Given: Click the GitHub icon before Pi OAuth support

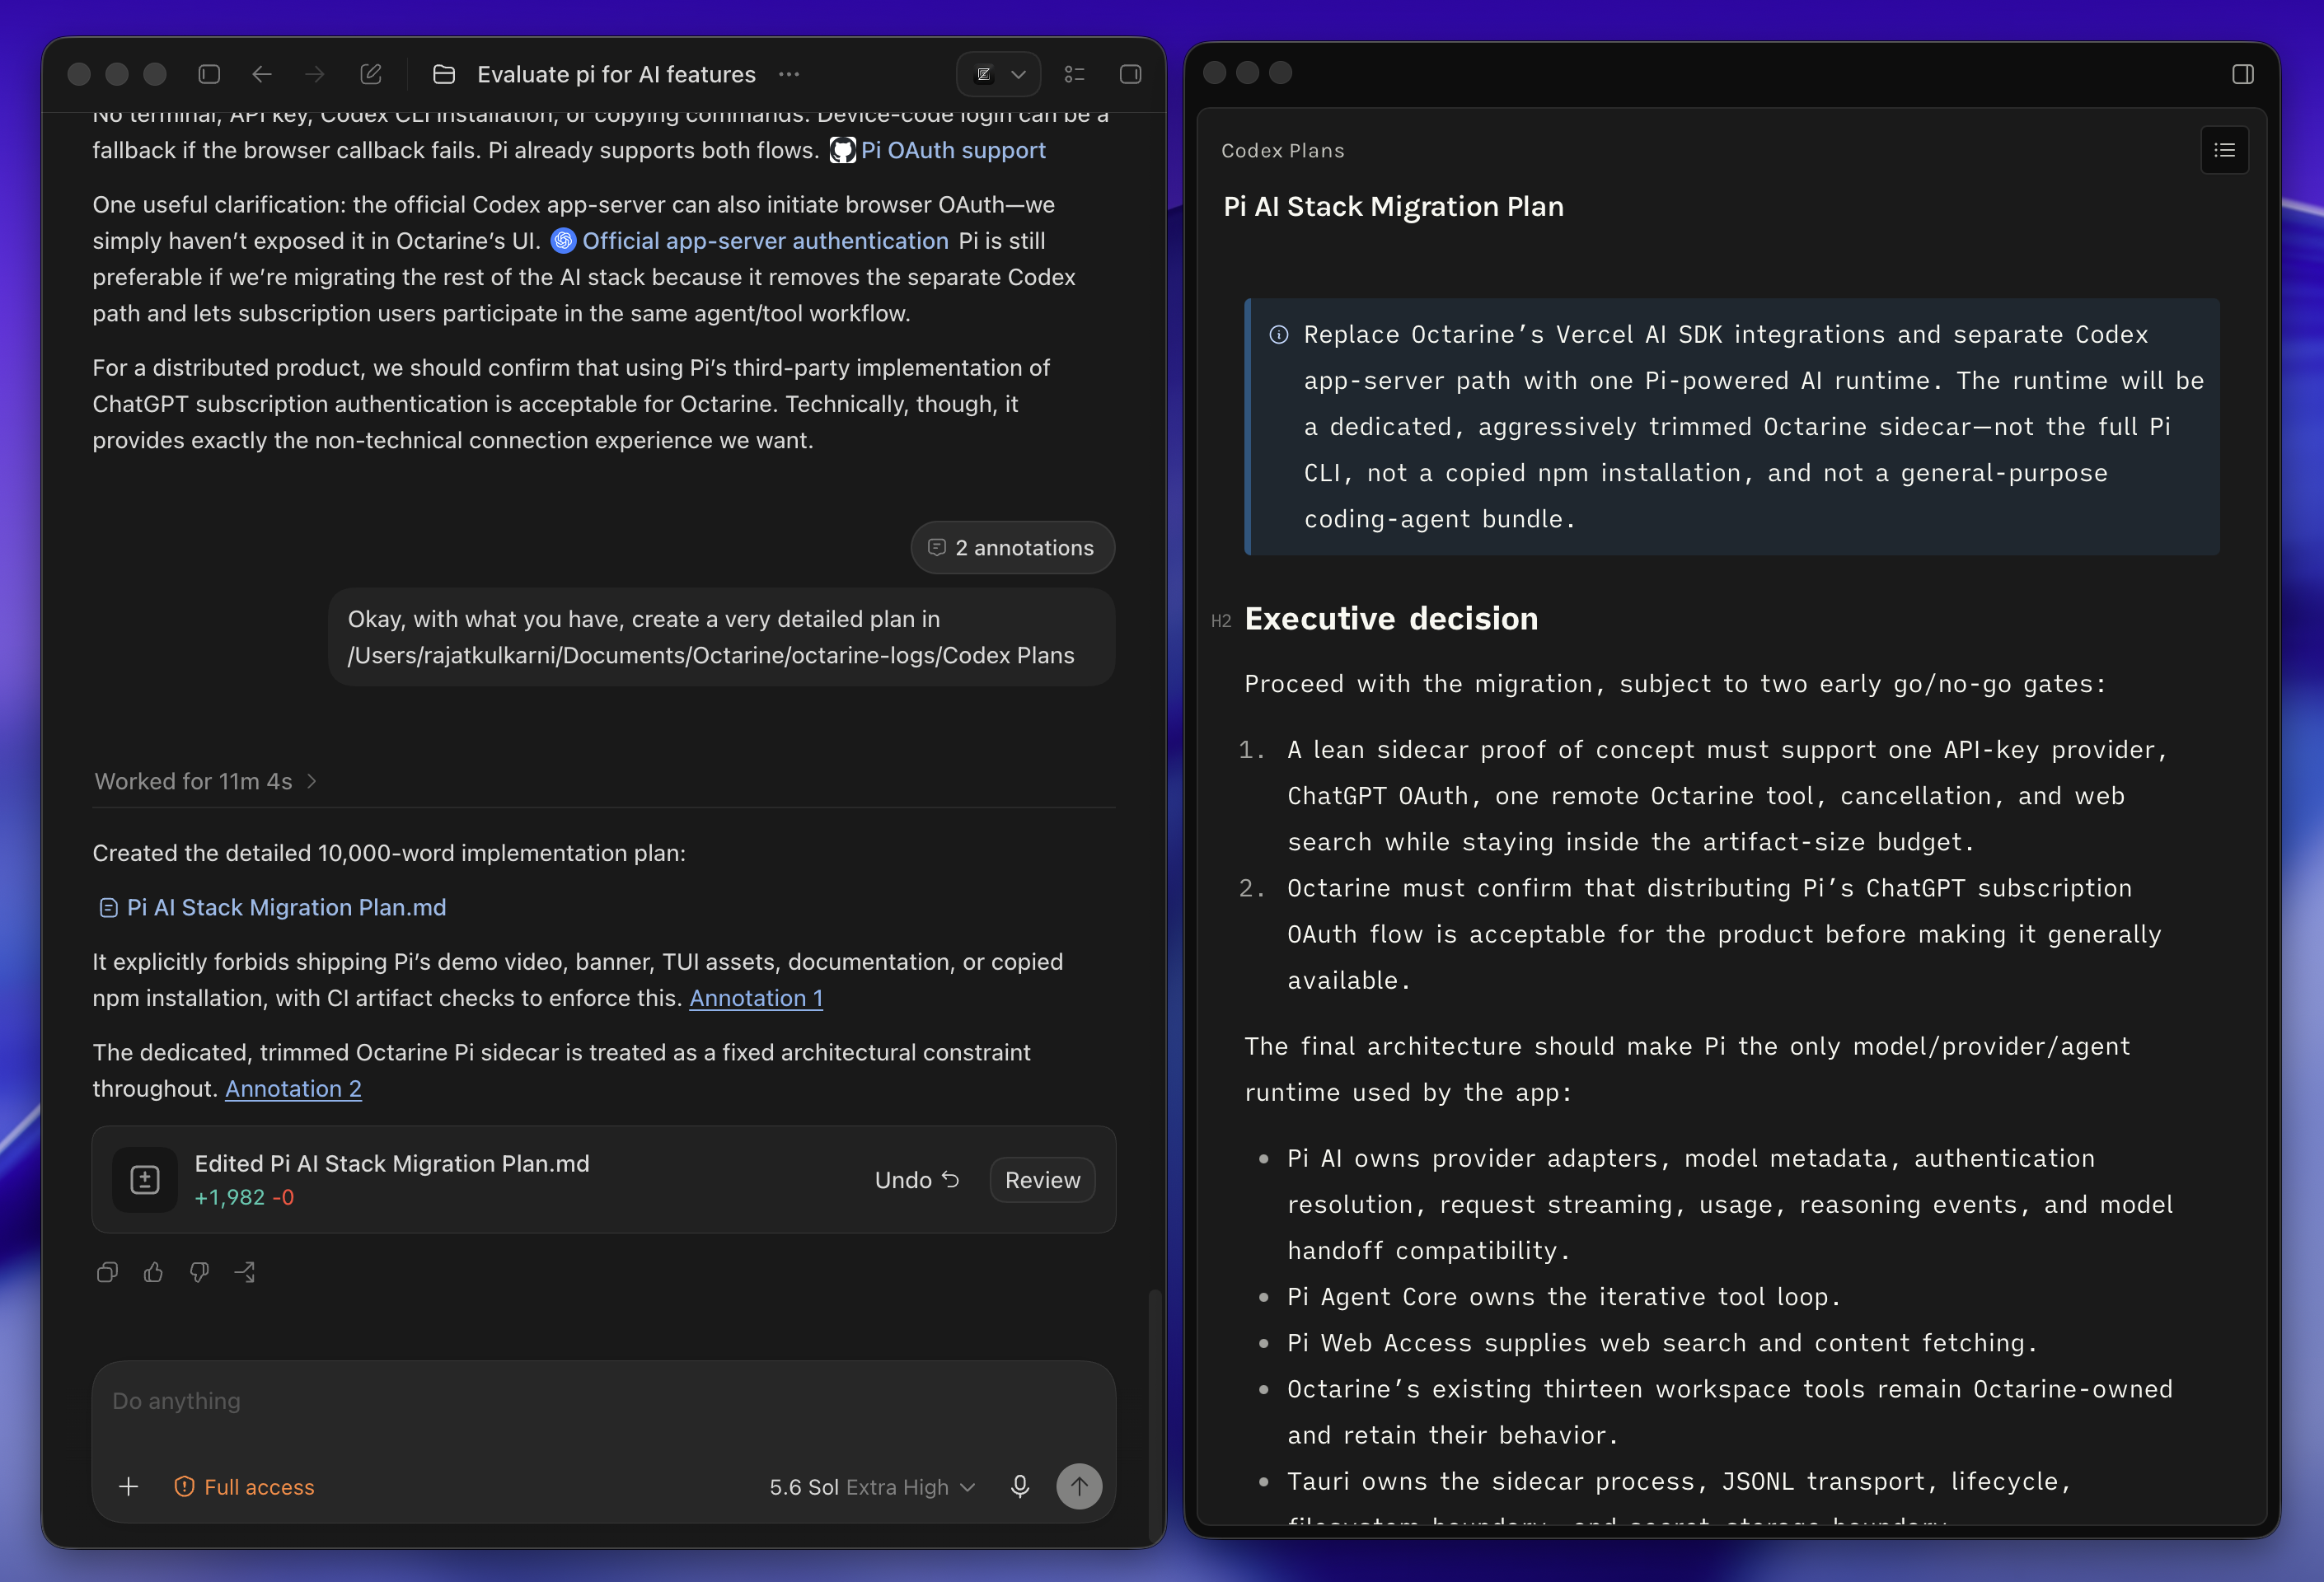Looking at the screenshot, I should click(x=843, y=150).
